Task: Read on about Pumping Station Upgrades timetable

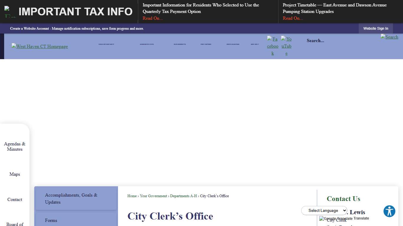Action: point(293,18)
